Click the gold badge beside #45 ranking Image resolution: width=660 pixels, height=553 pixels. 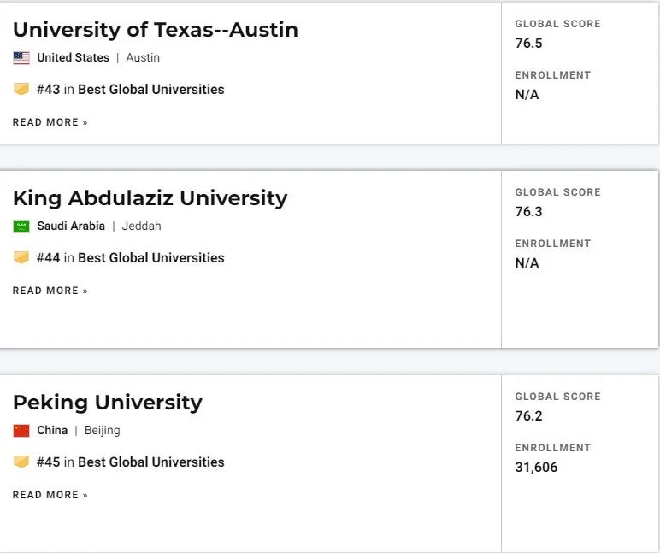[21, 462]
